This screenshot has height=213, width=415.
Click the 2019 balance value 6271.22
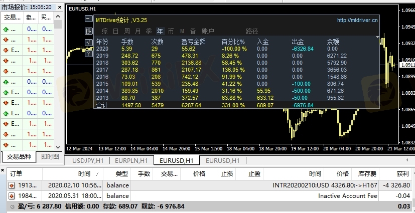click(337, 56)
